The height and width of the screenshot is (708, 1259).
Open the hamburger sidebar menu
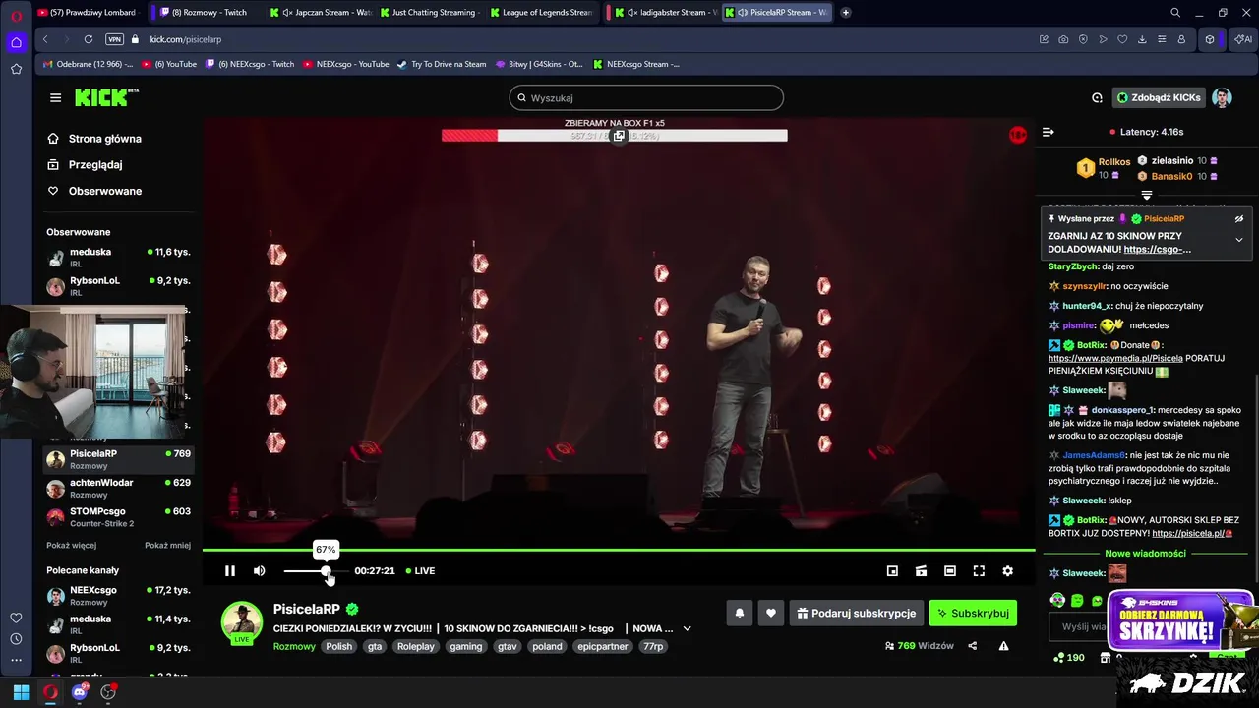[55, 97]
